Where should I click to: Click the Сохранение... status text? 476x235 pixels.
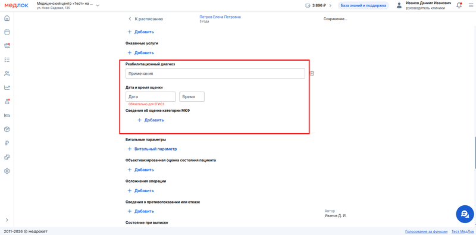[336, 19]
